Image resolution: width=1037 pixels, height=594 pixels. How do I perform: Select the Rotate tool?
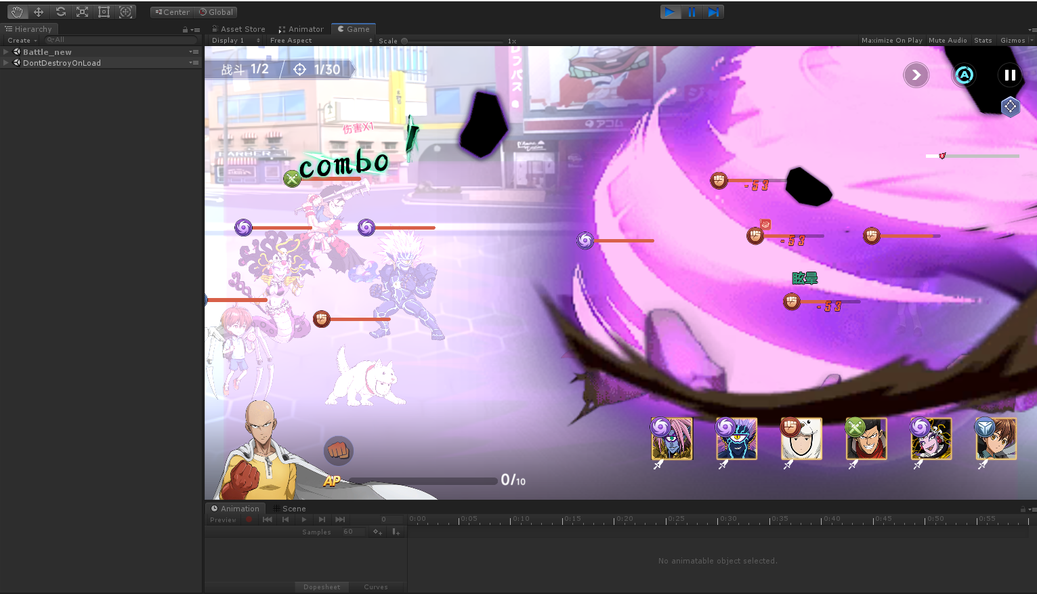coord(60,12)
